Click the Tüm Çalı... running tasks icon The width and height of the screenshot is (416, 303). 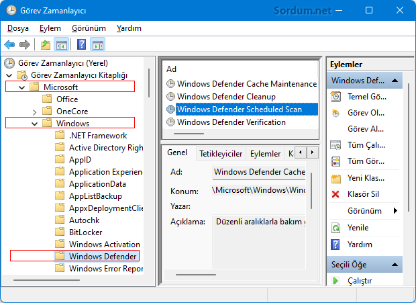335,145
